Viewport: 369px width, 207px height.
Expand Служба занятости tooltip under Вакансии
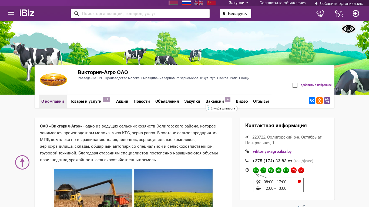pos(222,108)
